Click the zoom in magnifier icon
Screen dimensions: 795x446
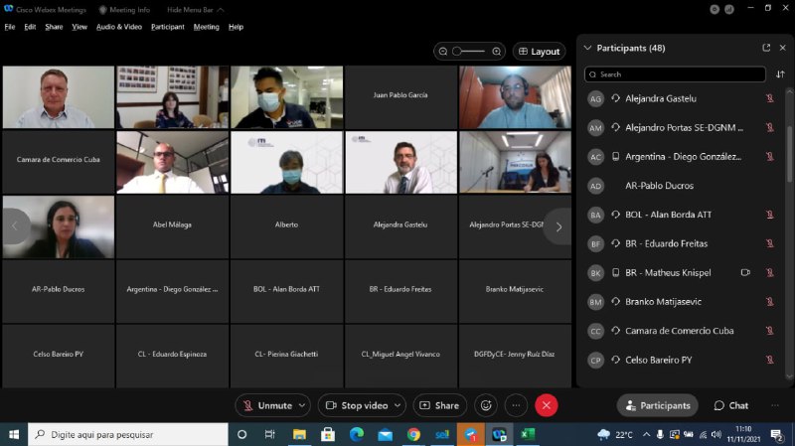(494, 51)
